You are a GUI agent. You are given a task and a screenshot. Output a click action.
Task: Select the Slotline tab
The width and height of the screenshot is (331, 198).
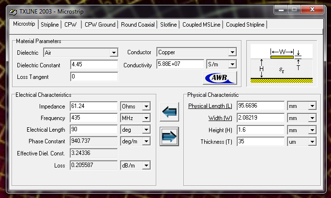(168, 25)
